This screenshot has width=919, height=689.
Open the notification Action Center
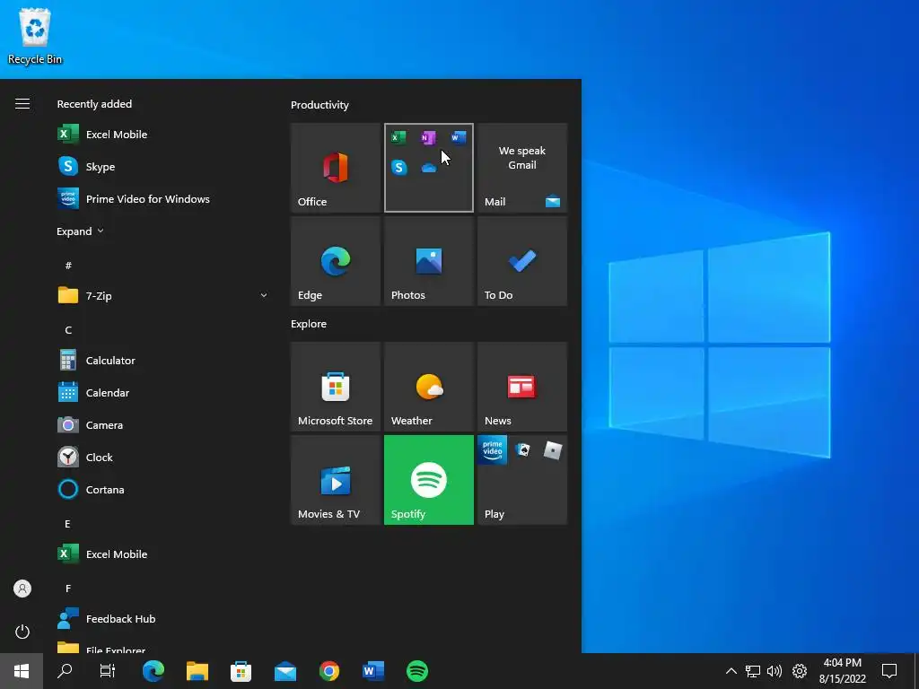[889, 671]
